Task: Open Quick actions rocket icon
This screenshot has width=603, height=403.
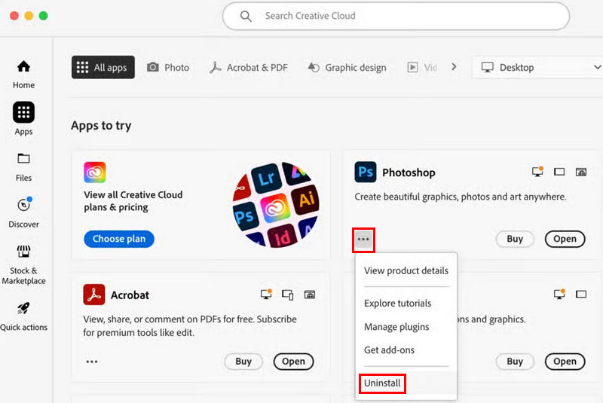Action: click(23, 309)
